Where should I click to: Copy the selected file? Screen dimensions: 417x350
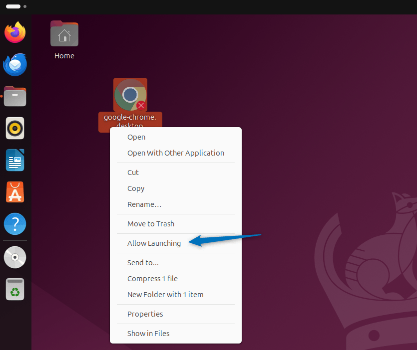click(136, 188)
